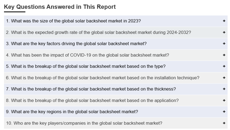Screen dimensions: 230x130
Task: Open question 7 about thickness breakup
Action: pyautogui.click(x=116, y=89)
